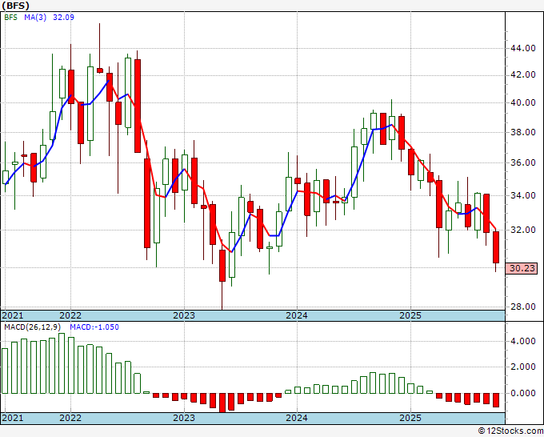This screenshot has height=437, width=544.
Task: Click 2025 on the MACD timeline
Action: 410,418
